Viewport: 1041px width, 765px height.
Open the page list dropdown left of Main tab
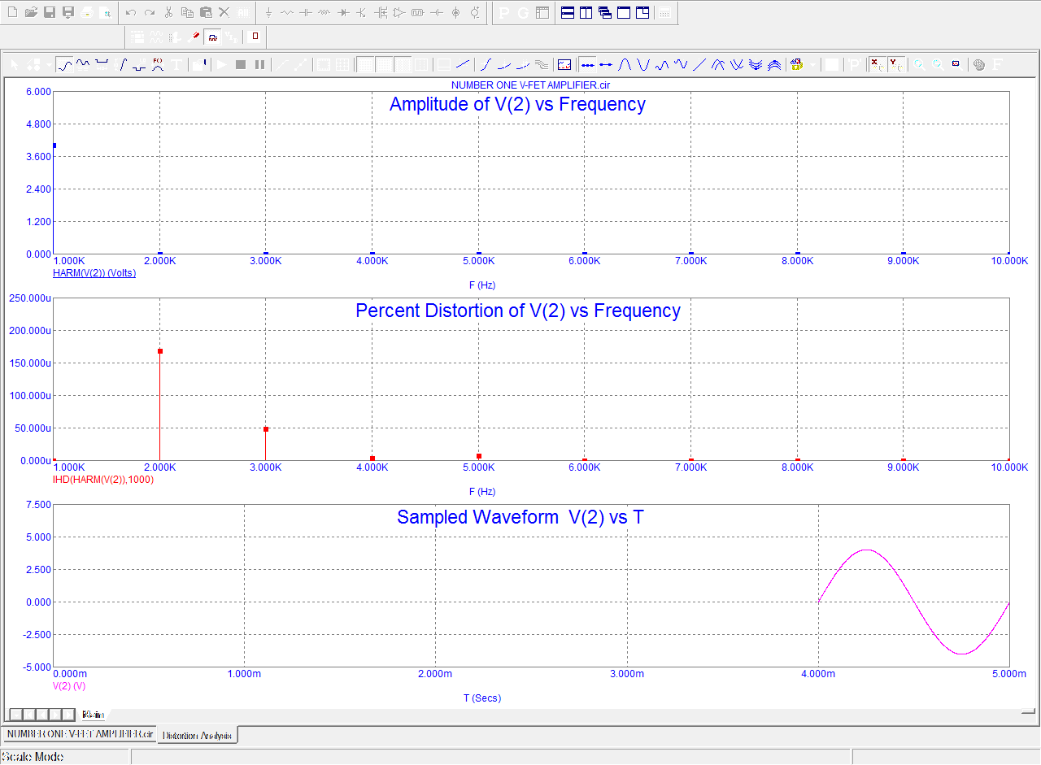[x=15, y=715]
